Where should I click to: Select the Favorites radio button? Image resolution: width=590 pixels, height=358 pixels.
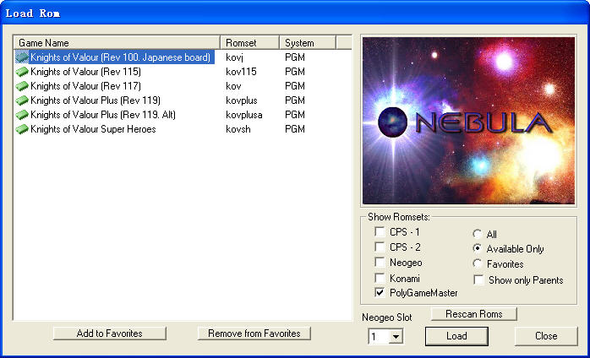point(478,264)
